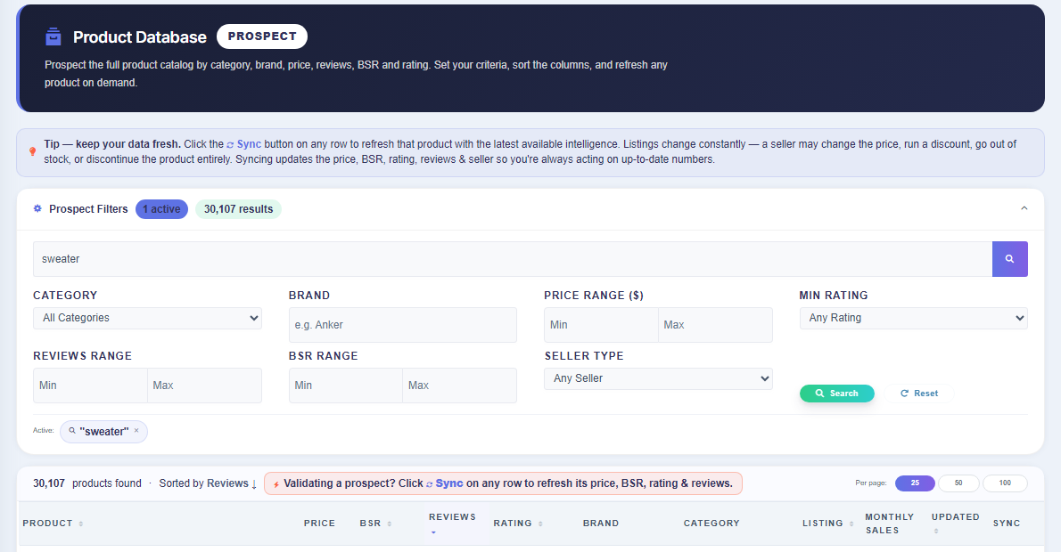Image resolution: width=1061 pixels, height=552 pixels.
Task: Sort by BSR column header
Action: point(375,523)
